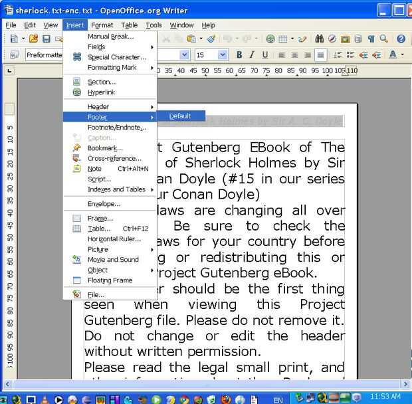This screenshot has width=412, height=404.
Task: Click the Insert Table grid toolbar icon
Action: (x=282, y=39)
